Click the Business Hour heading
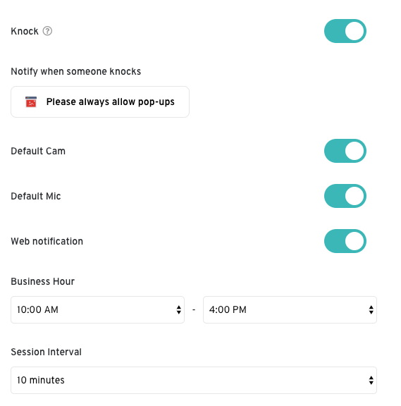This screenshot has width=401, height=406. (x=43, y=281)
